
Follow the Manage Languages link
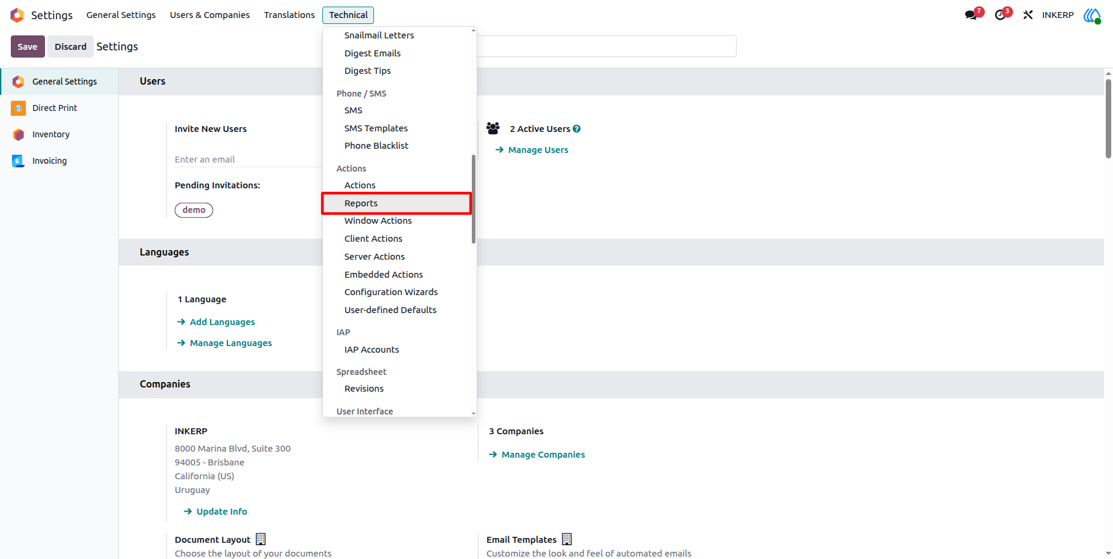225,343
